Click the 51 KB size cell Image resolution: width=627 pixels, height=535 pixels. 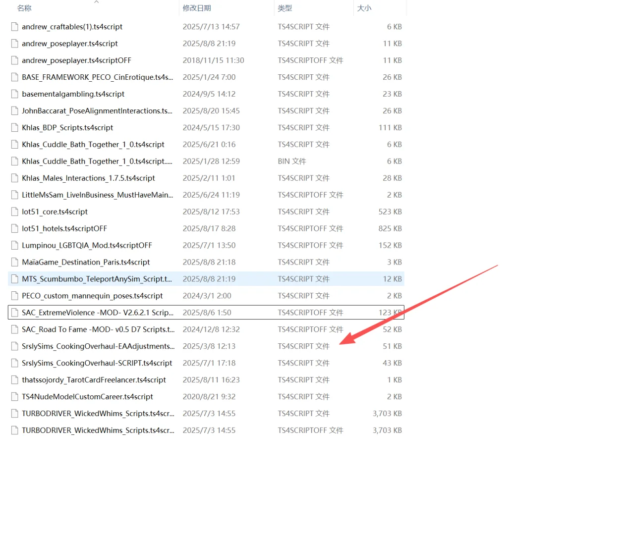(392, 347)
